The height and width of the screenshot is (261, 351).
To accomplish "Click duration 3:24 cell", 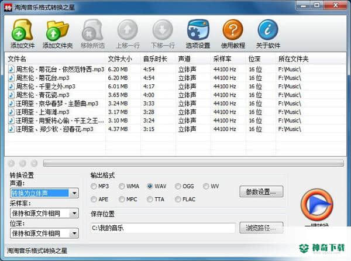I will pos(149,121).
